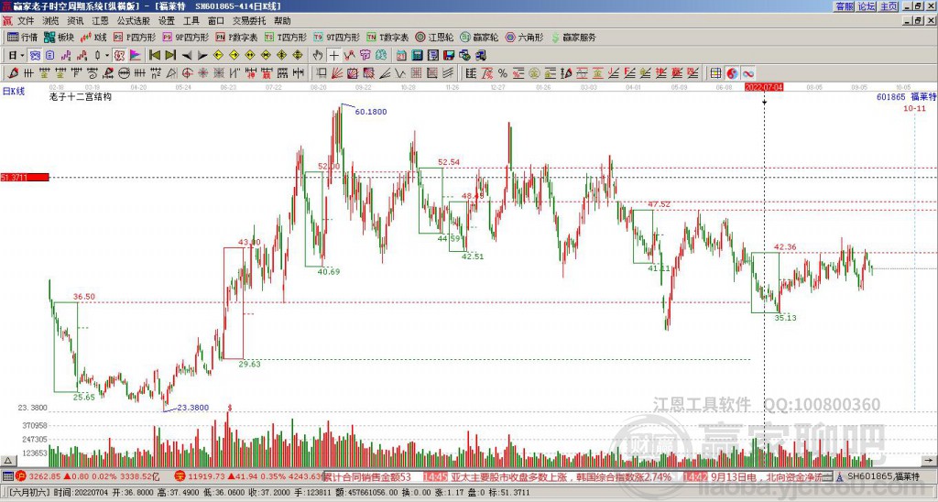Viewport: 938px width, 502px height.
Task: Open the 公式选股 menu
Action: (133, 21)
